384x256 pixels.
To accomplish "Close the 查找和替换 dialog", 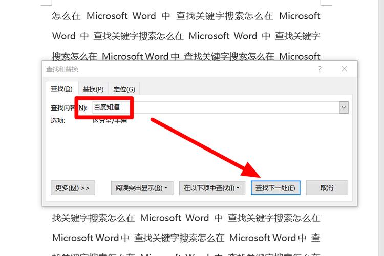I will tap(344, 69).
